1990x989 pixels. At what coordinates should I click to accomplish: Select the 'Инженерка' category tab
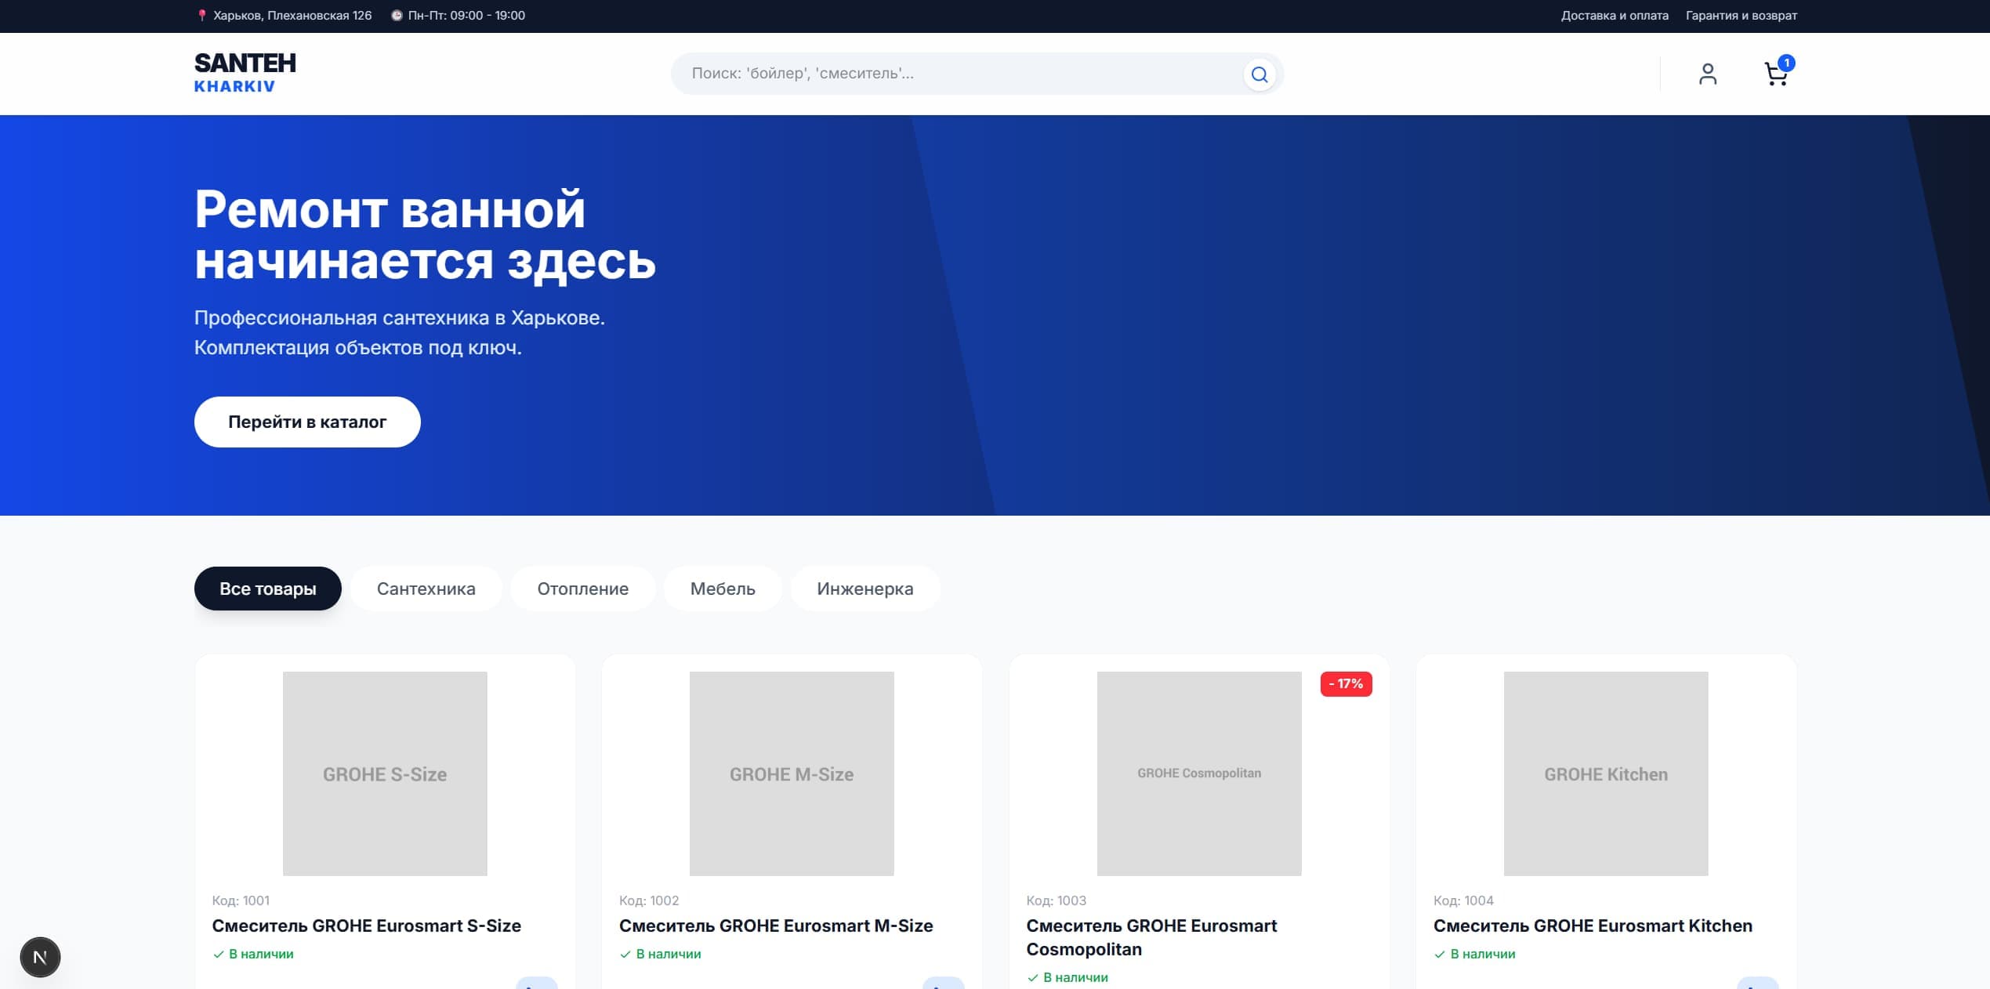coord(865,589)
